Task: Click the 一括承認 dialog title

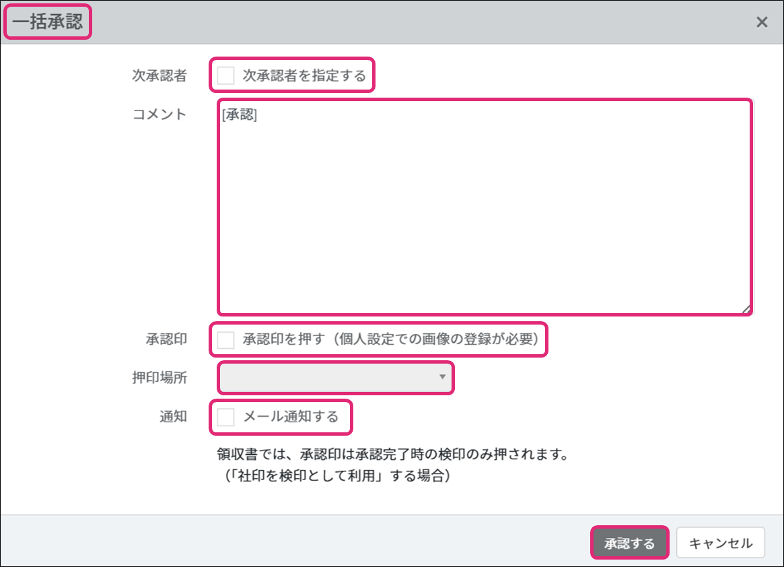Action: coord(47,22)
